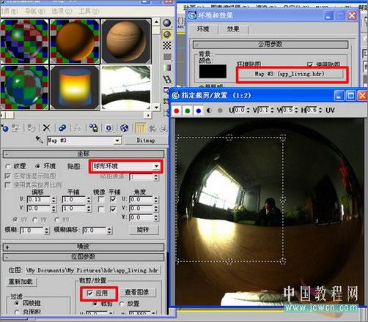
Task: Toggle the checkered background icon
Action: 167,45
